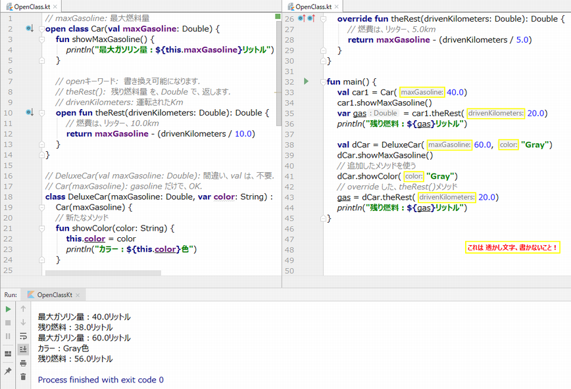Close the left OpenClass.kt editor tab

coord(55,7)
